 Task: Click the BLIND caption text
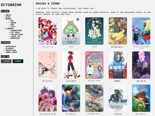tap(71, 47)
